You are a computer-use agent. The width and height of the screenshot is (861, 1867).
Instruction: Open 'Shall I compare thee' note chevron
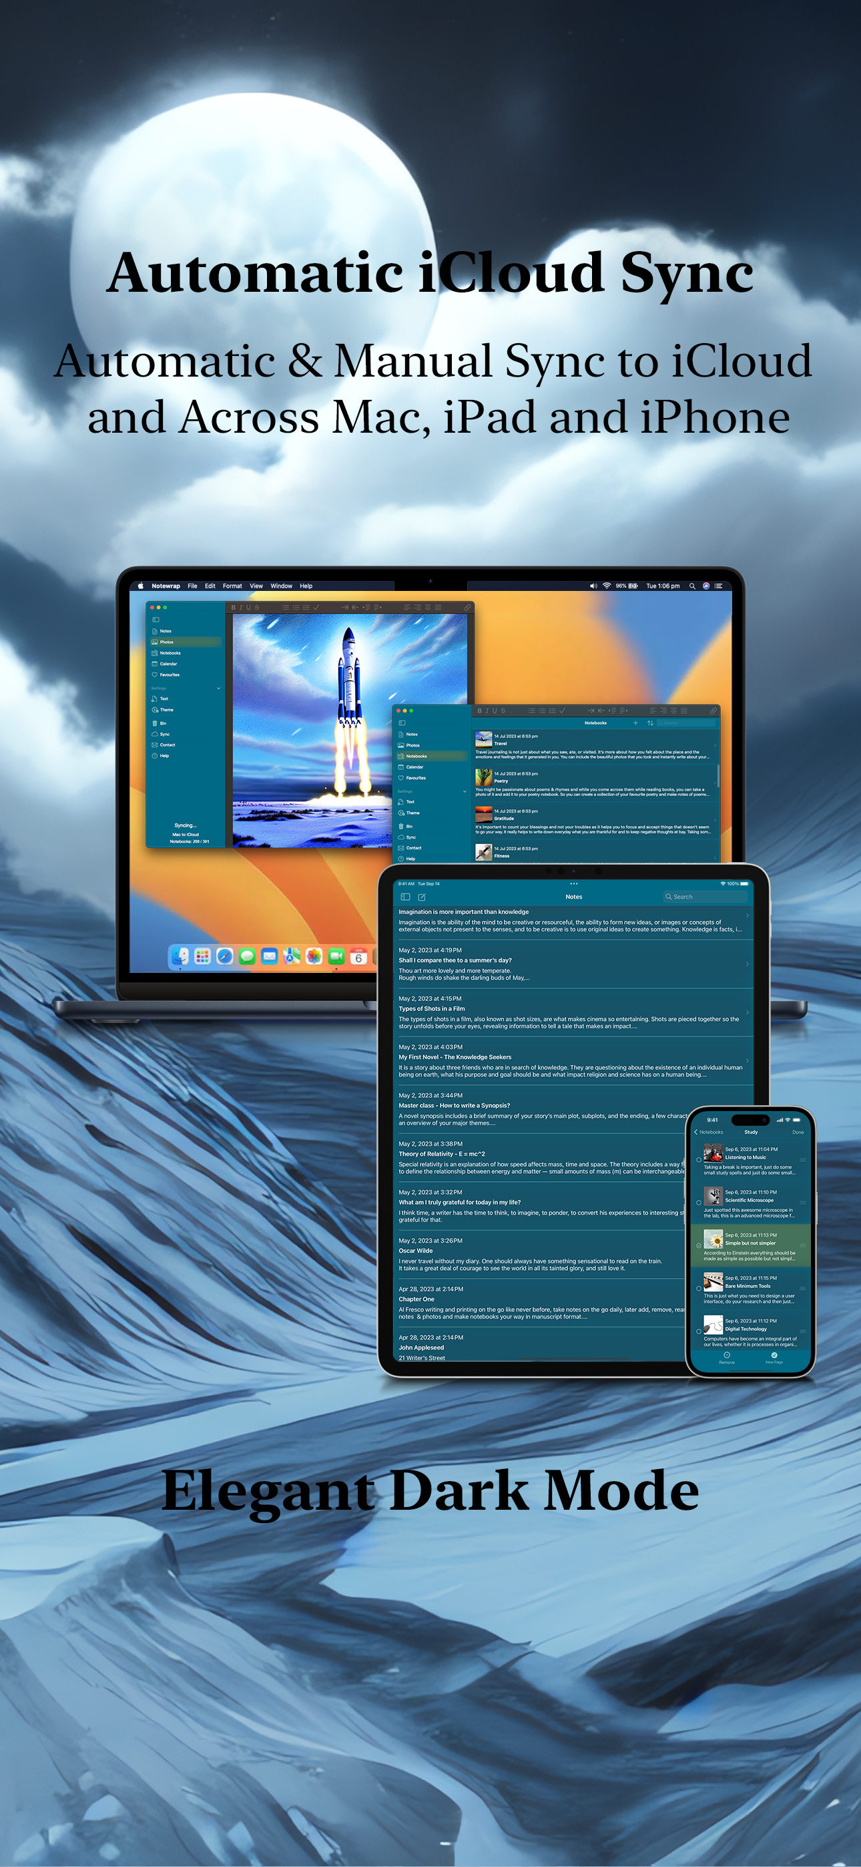pos(748,964)
